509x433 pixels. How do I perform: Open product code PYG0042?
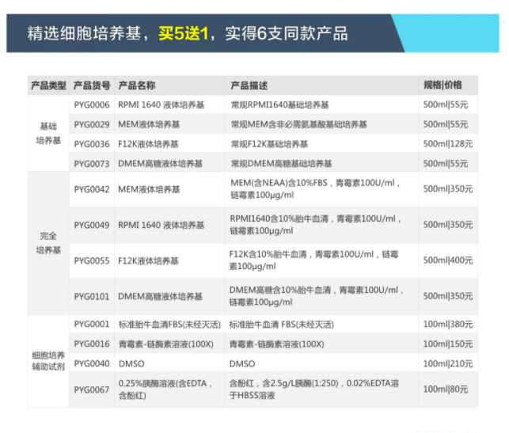pos(92,189)
